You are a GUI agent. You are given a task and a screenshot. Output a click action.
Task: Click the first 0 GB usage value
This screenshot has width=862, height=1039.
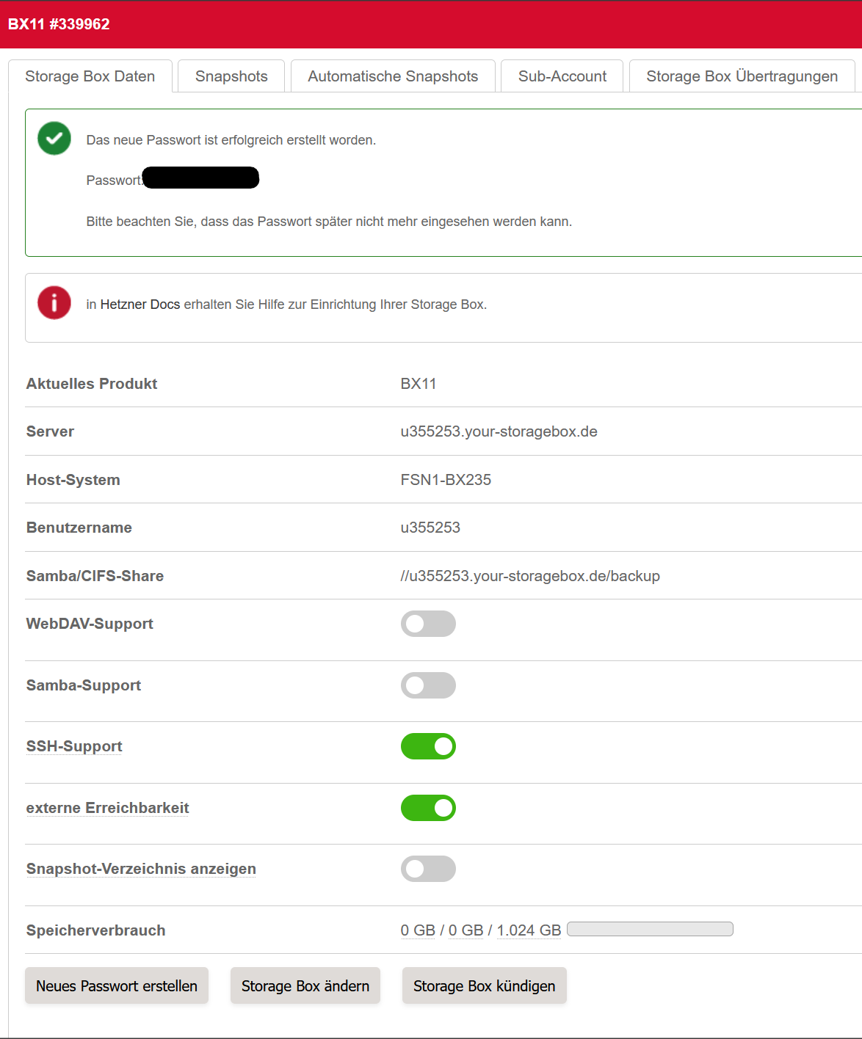click(418, 930)
